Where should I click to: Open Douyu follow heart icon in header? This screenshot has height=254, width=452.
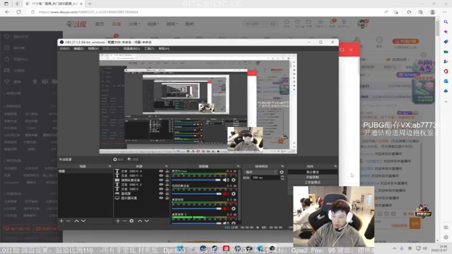[298, 23]
